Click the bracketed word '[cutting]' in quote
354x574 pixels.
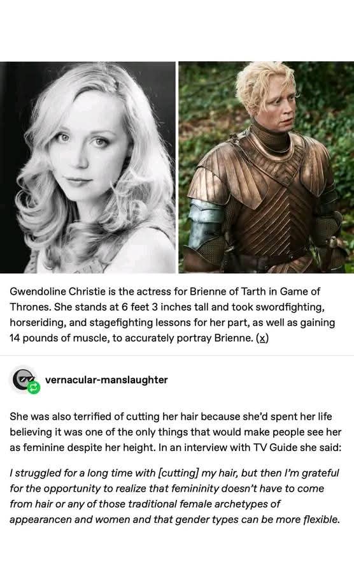[x=178, y=473]
